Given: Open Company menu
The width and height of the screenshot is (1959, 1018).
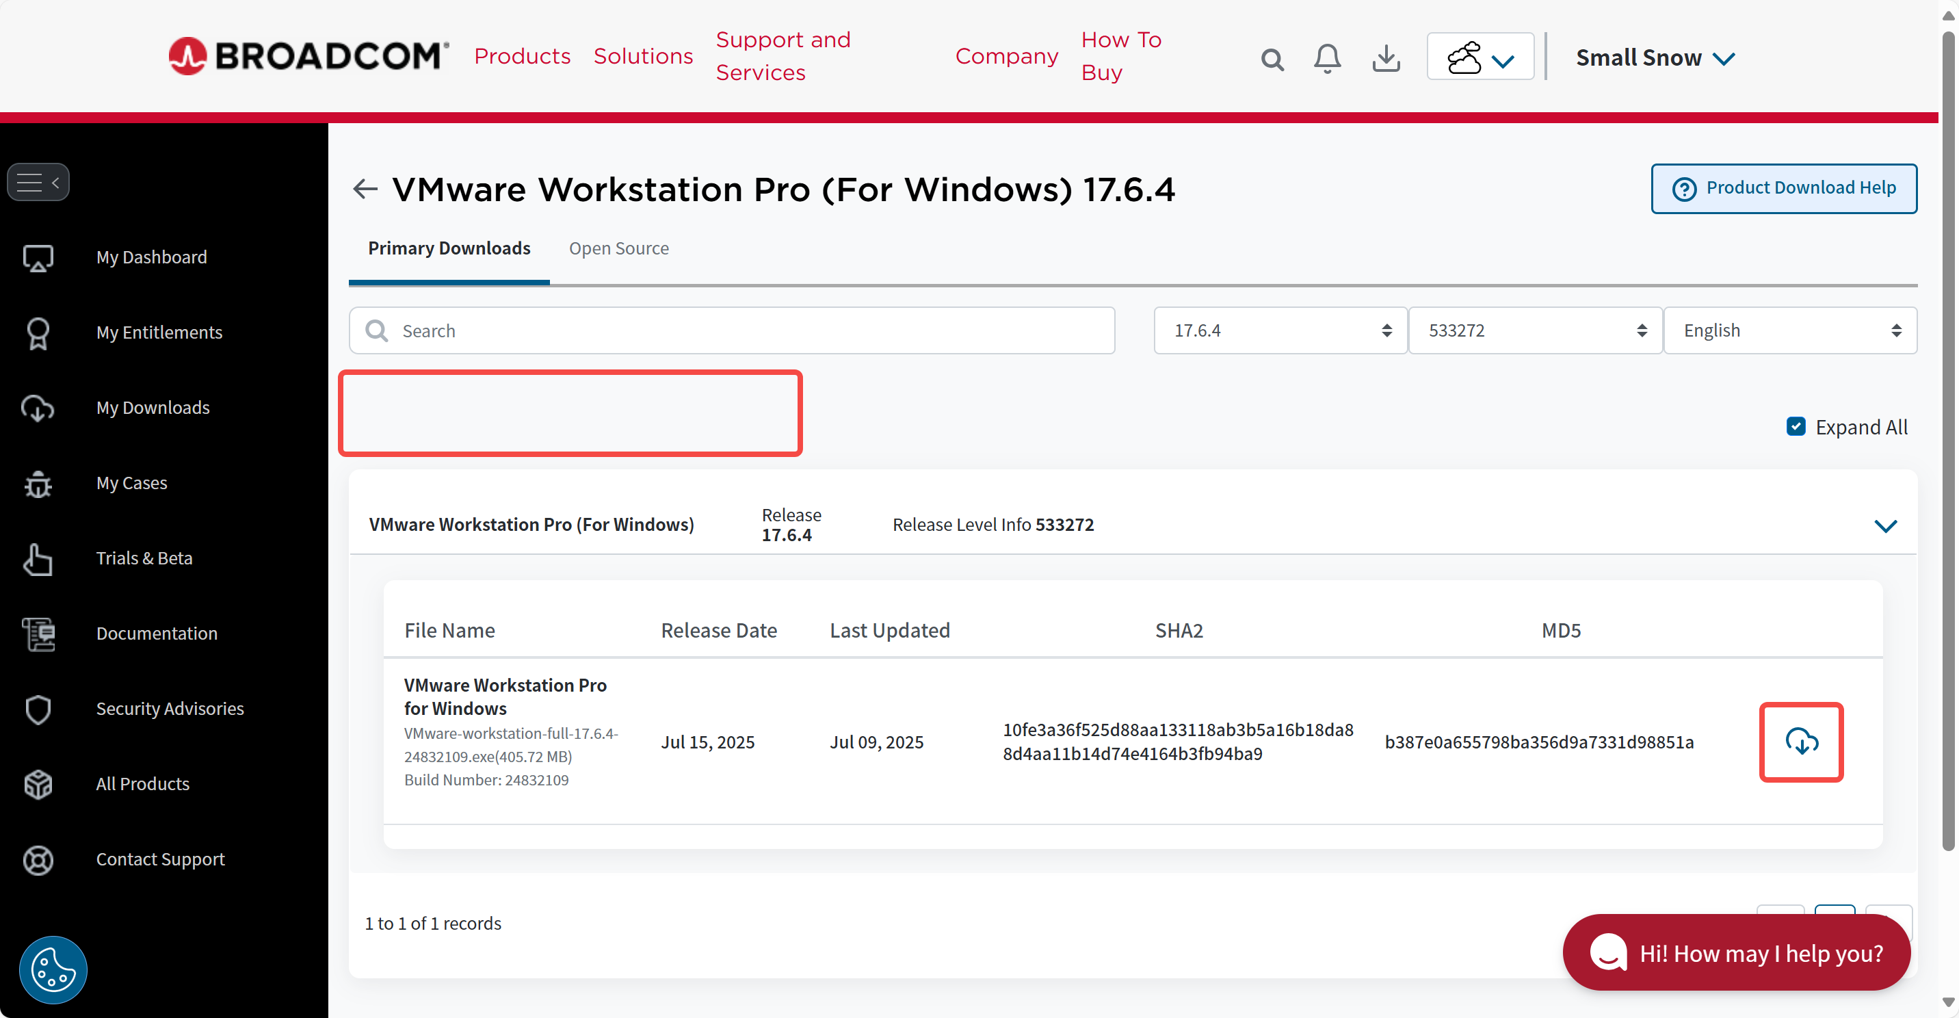Looking at the screenshot, I should point(1007,56).
